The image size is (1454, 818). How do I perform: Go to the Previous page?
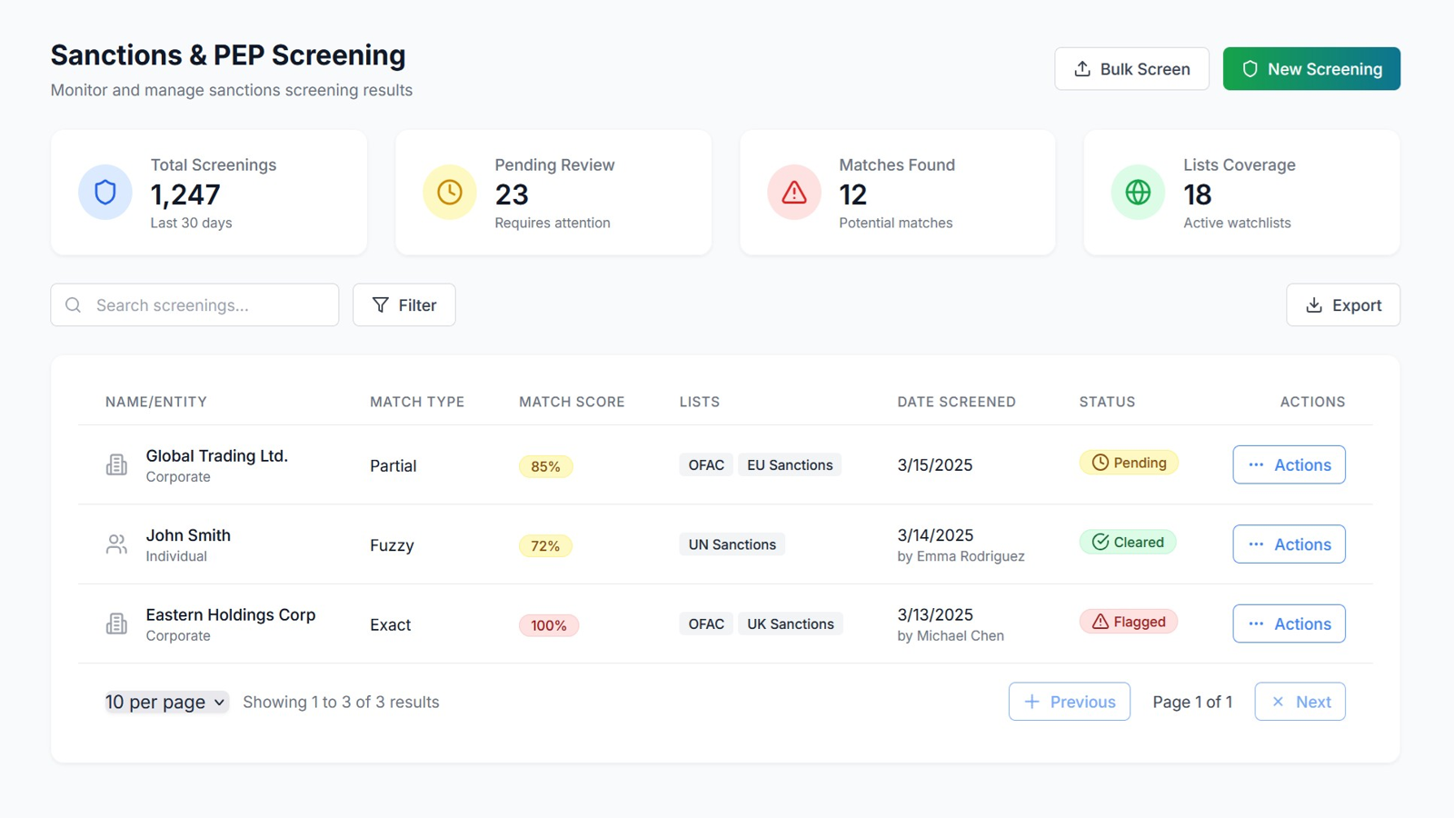coord(1069,702)
